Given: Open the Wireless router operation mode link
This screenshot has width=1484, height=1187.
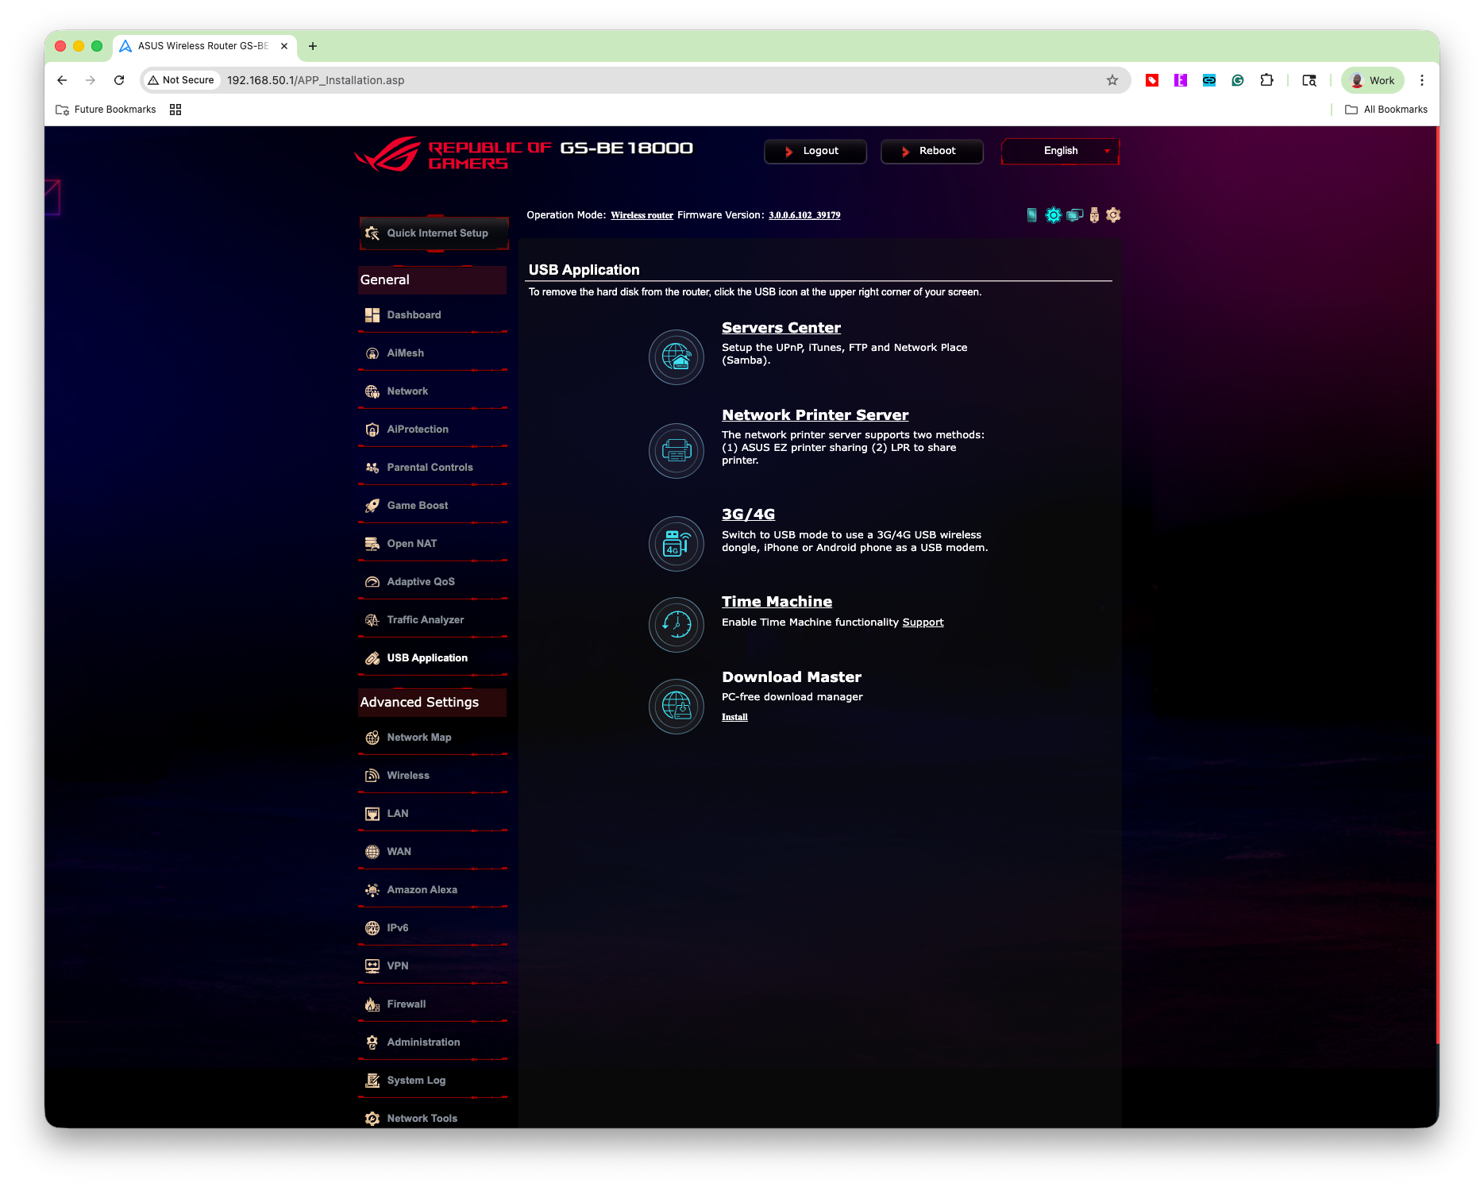Looking at the screenshot, I should click(642, 215).
